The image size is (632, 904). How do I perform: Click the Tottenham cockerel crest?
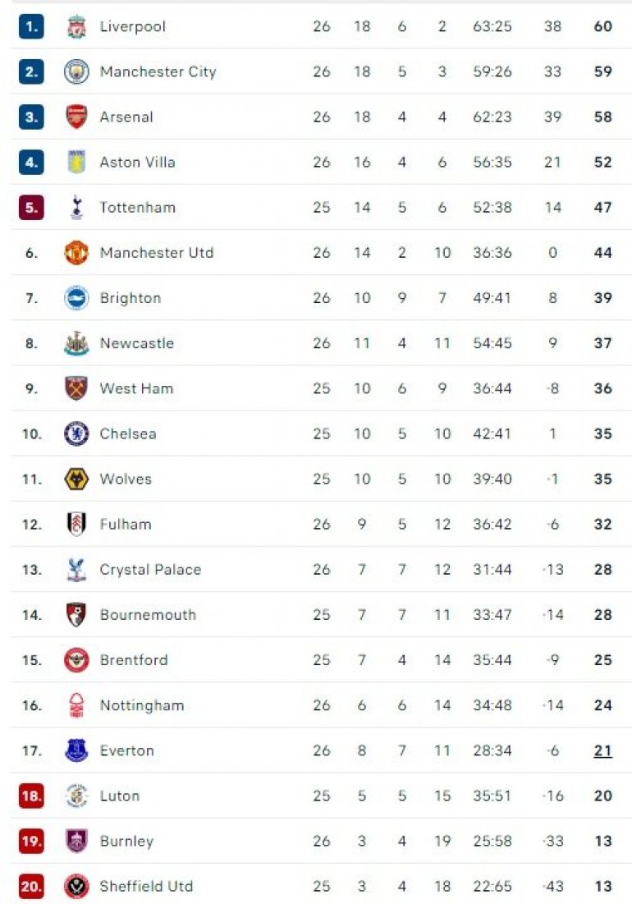(76, 208)
